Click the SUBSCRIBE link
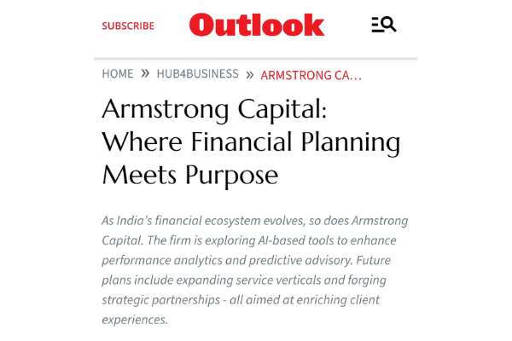512x341 pixels. click(128, 26)
